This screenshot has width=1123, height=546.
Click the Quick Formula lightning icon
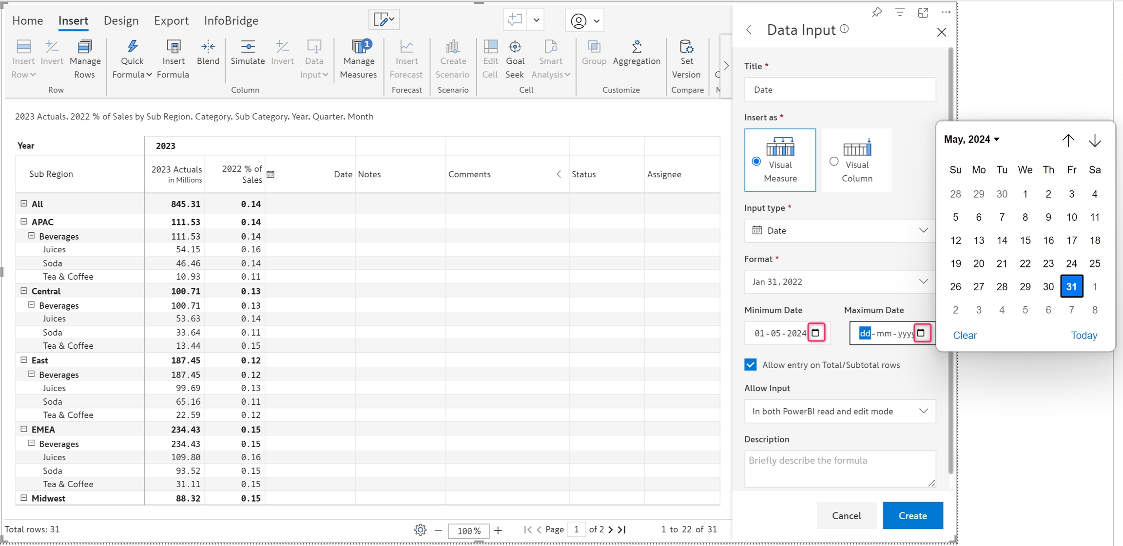coord(132,47)
